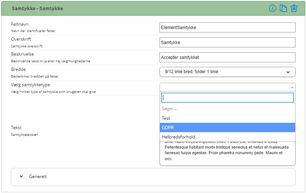Click into the consent text area
The height and width of the screenshot is (193, 306).
227,153
